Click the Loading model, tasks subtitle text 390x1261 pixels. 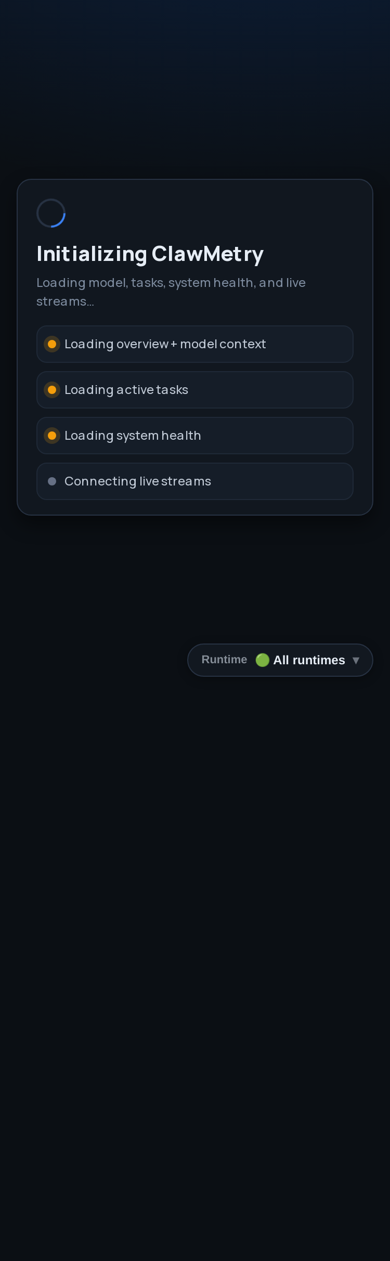(171, 292)
